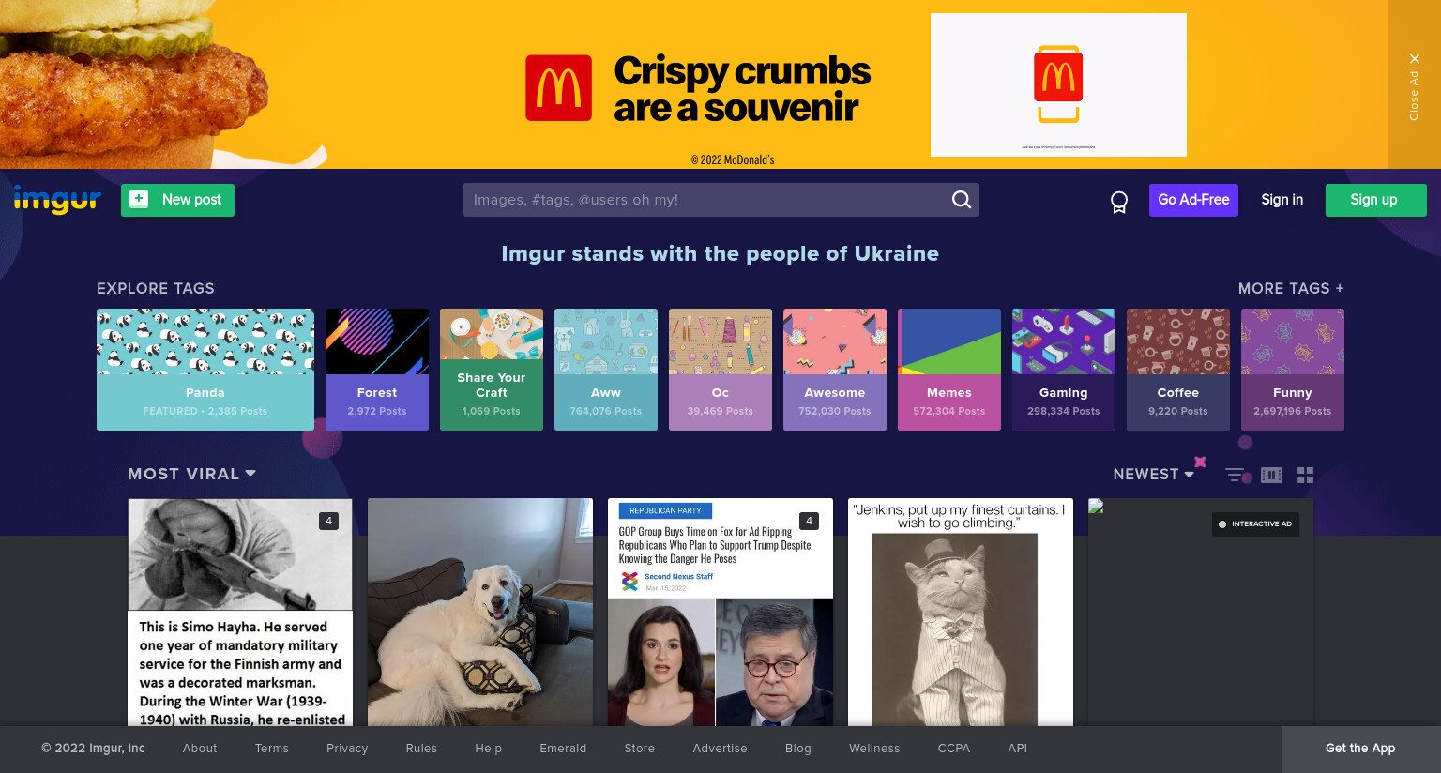Viewport: 1441px width, 773px height.
Task: Click the McDonald's logo in the ad
Action: (558, 88)
